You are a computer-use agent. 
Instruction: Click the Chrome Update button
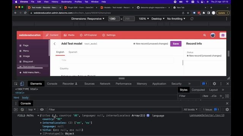[x=223, y=13]
